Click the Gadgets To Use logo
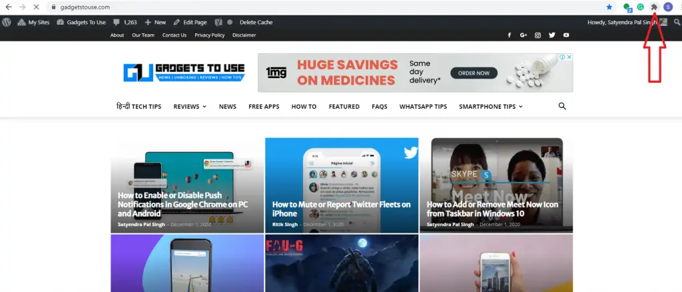 [184, 72]
